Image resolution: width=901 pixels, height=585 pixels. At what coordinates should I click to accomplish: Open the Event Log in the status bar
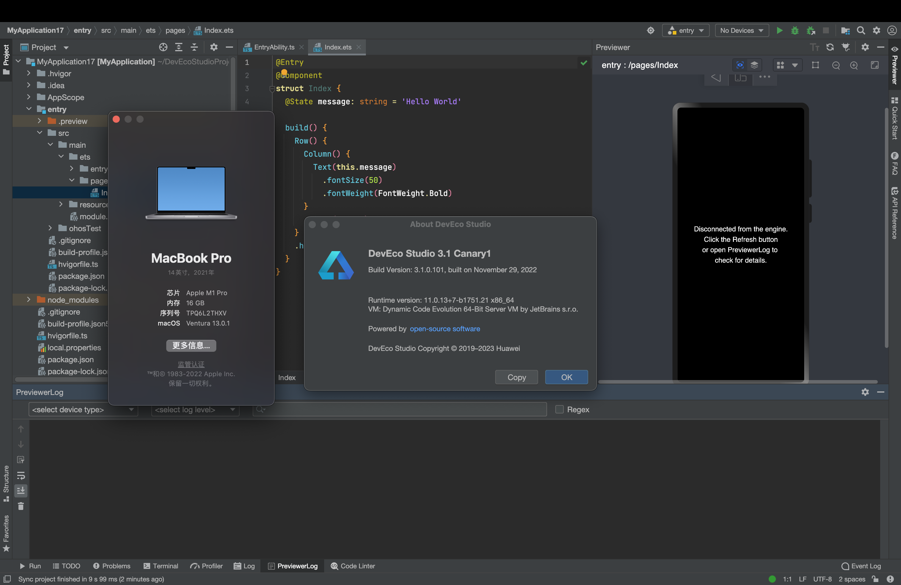(x=861, y=566)
